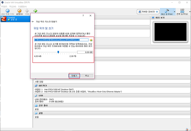191x131 pixels.
Task: Click the Global Tools (전역 도구) button
Action: tap(182, 12)
